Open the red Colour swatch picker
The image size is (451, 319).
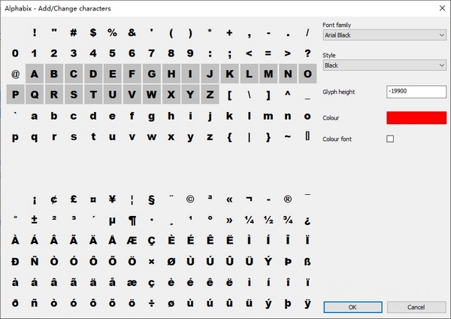pos(416,118)
